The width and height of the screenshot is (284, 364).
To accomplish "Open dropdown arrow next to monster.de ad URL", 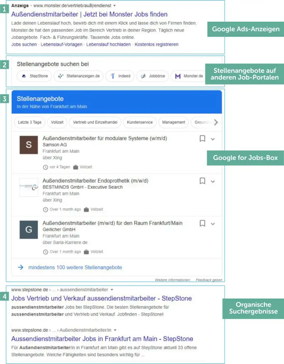I will [114, 6].
